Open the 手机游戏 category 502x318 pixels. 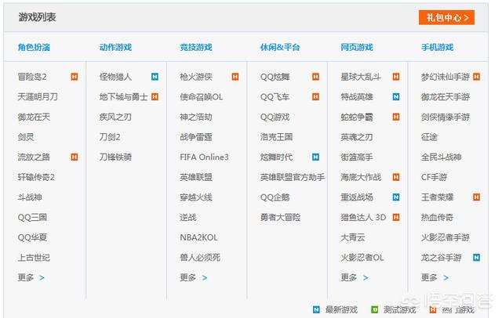click(x=437, y=47)
